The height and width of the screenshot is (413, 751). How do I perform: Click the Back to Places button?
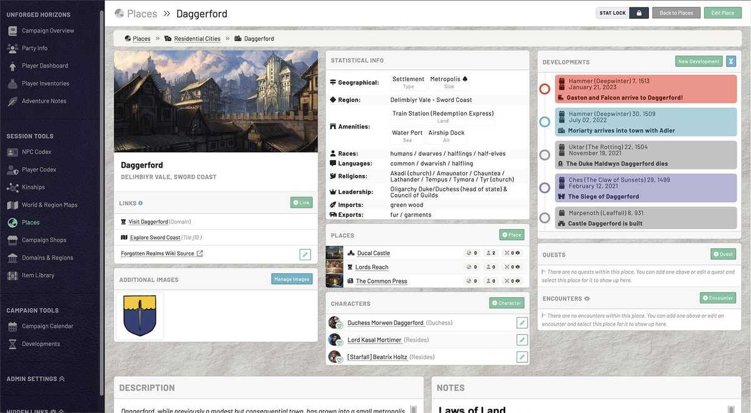tap(677, 13)
